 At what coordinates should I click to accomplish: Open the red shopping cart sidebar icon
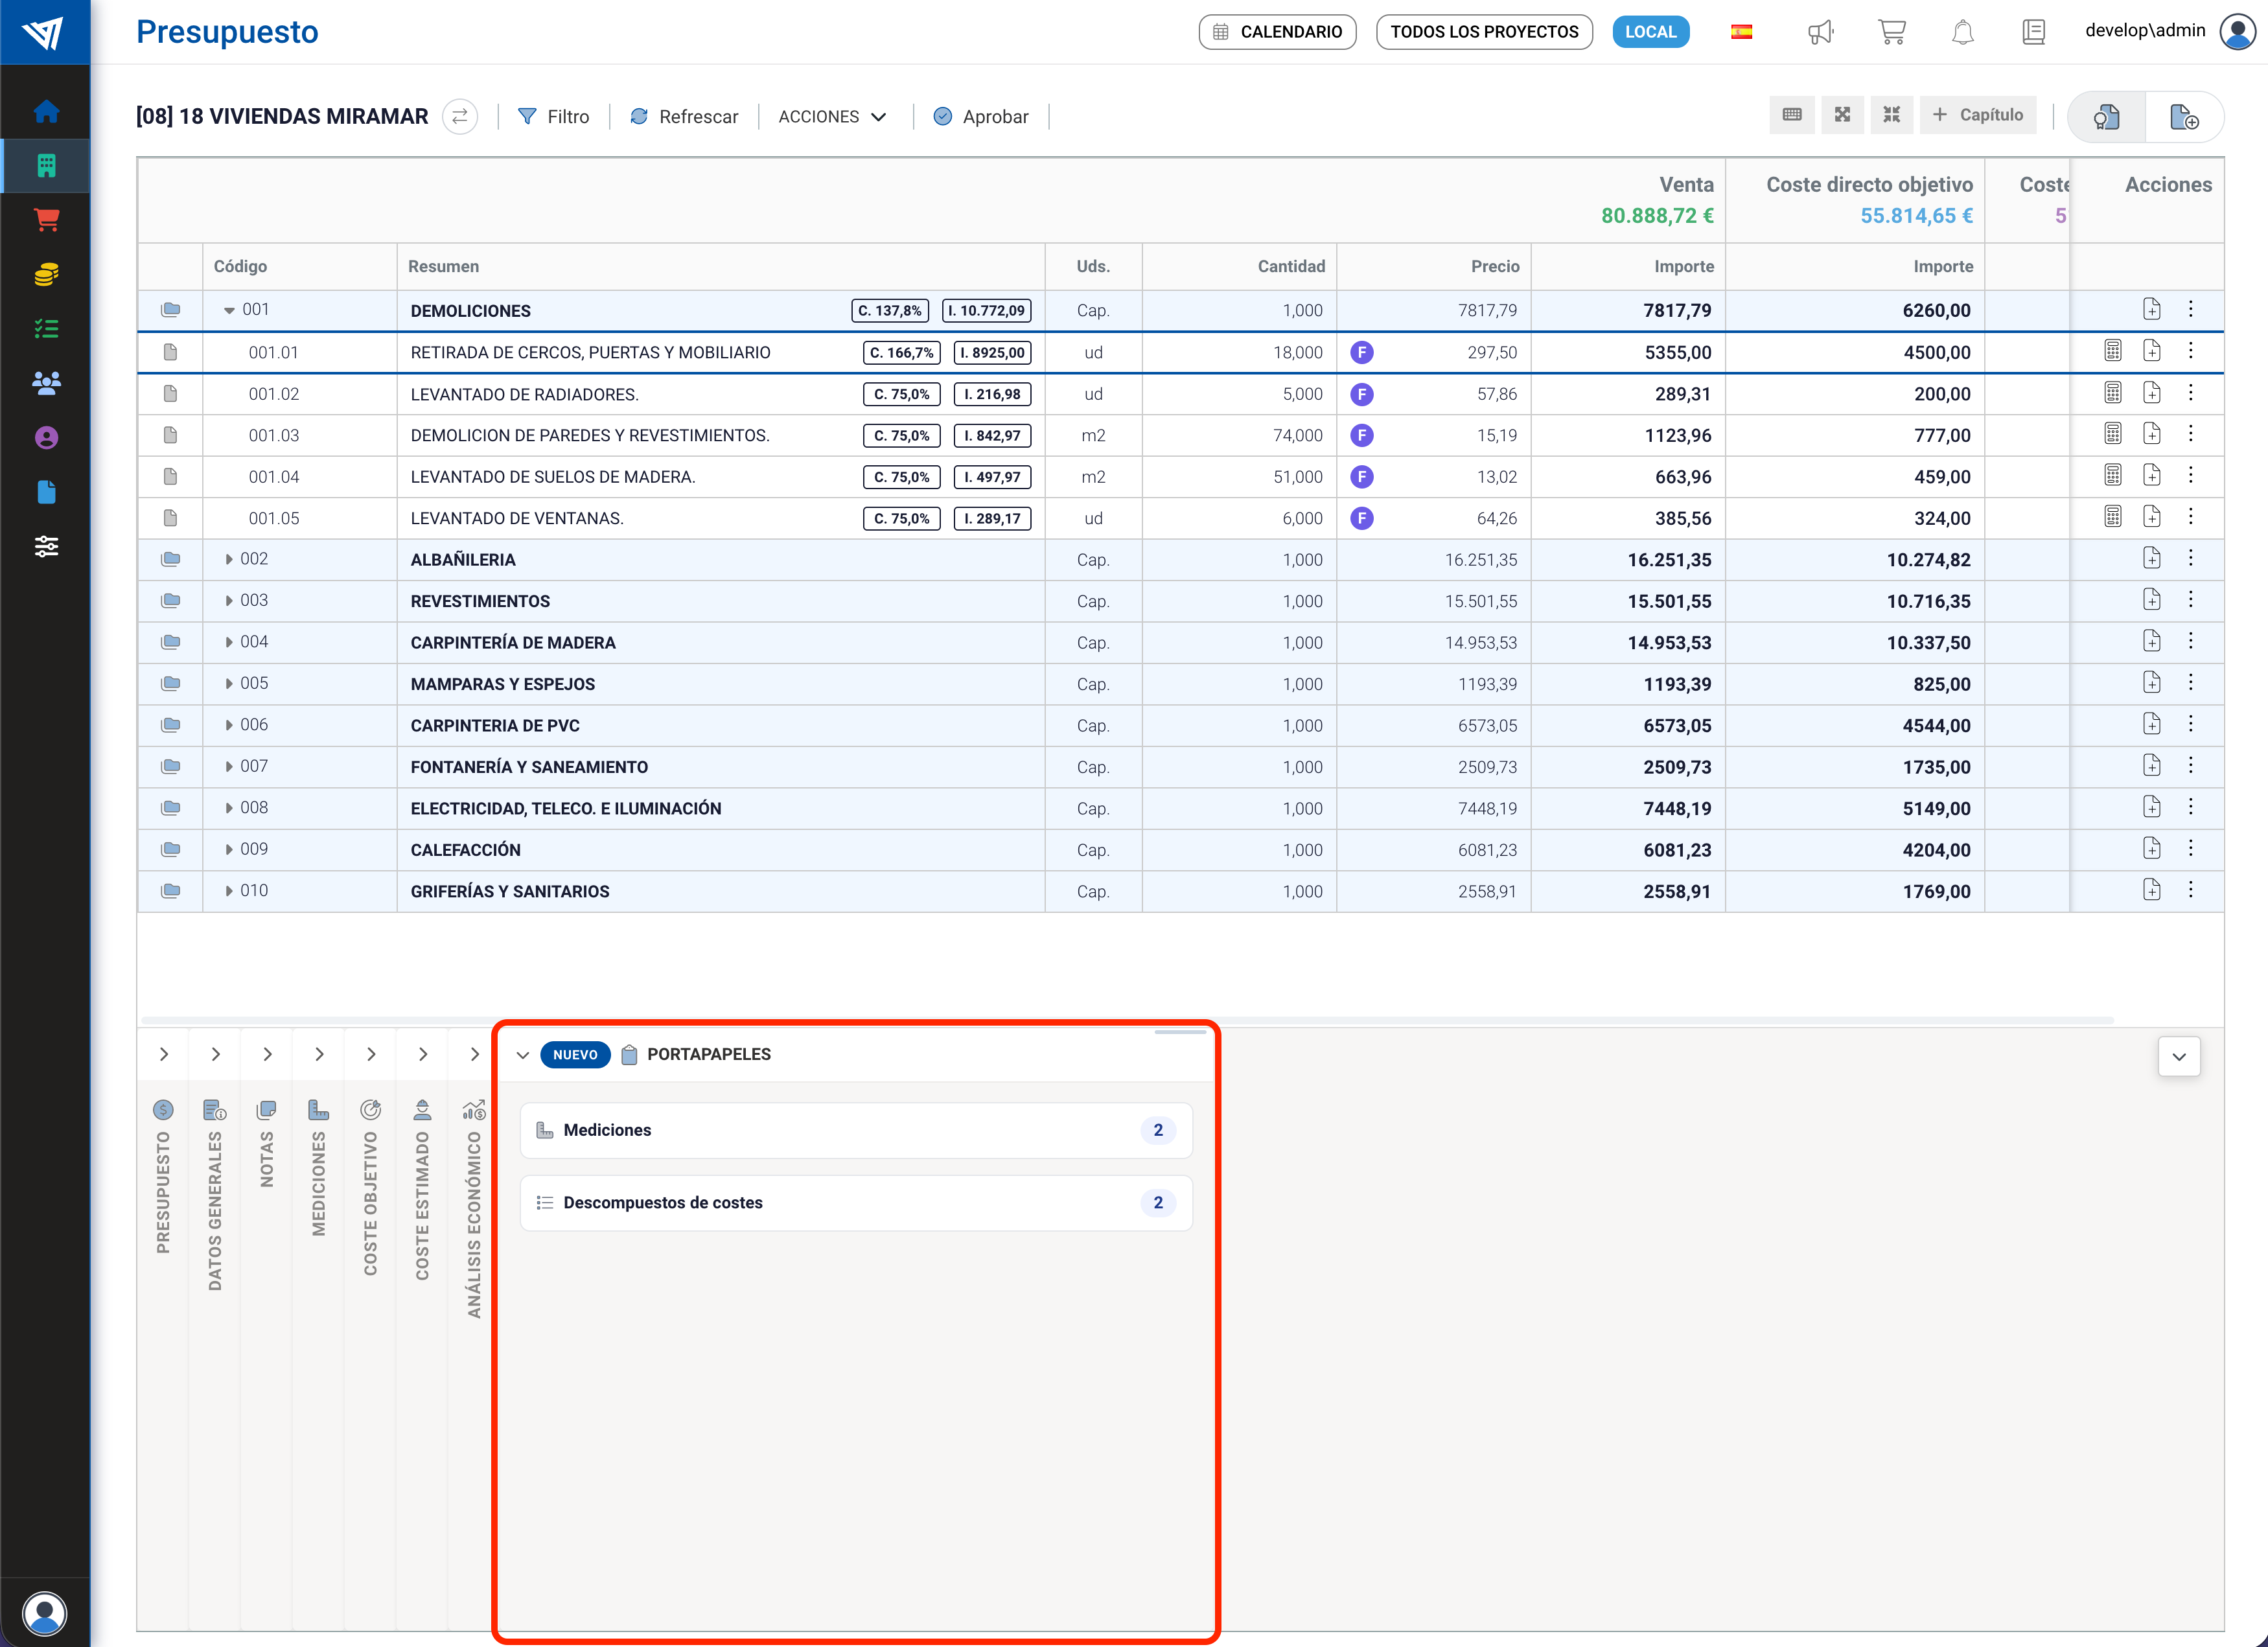tap(46, 220)
